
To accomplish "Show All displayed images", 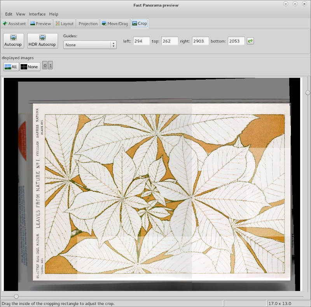I will (x=11, y=66).
